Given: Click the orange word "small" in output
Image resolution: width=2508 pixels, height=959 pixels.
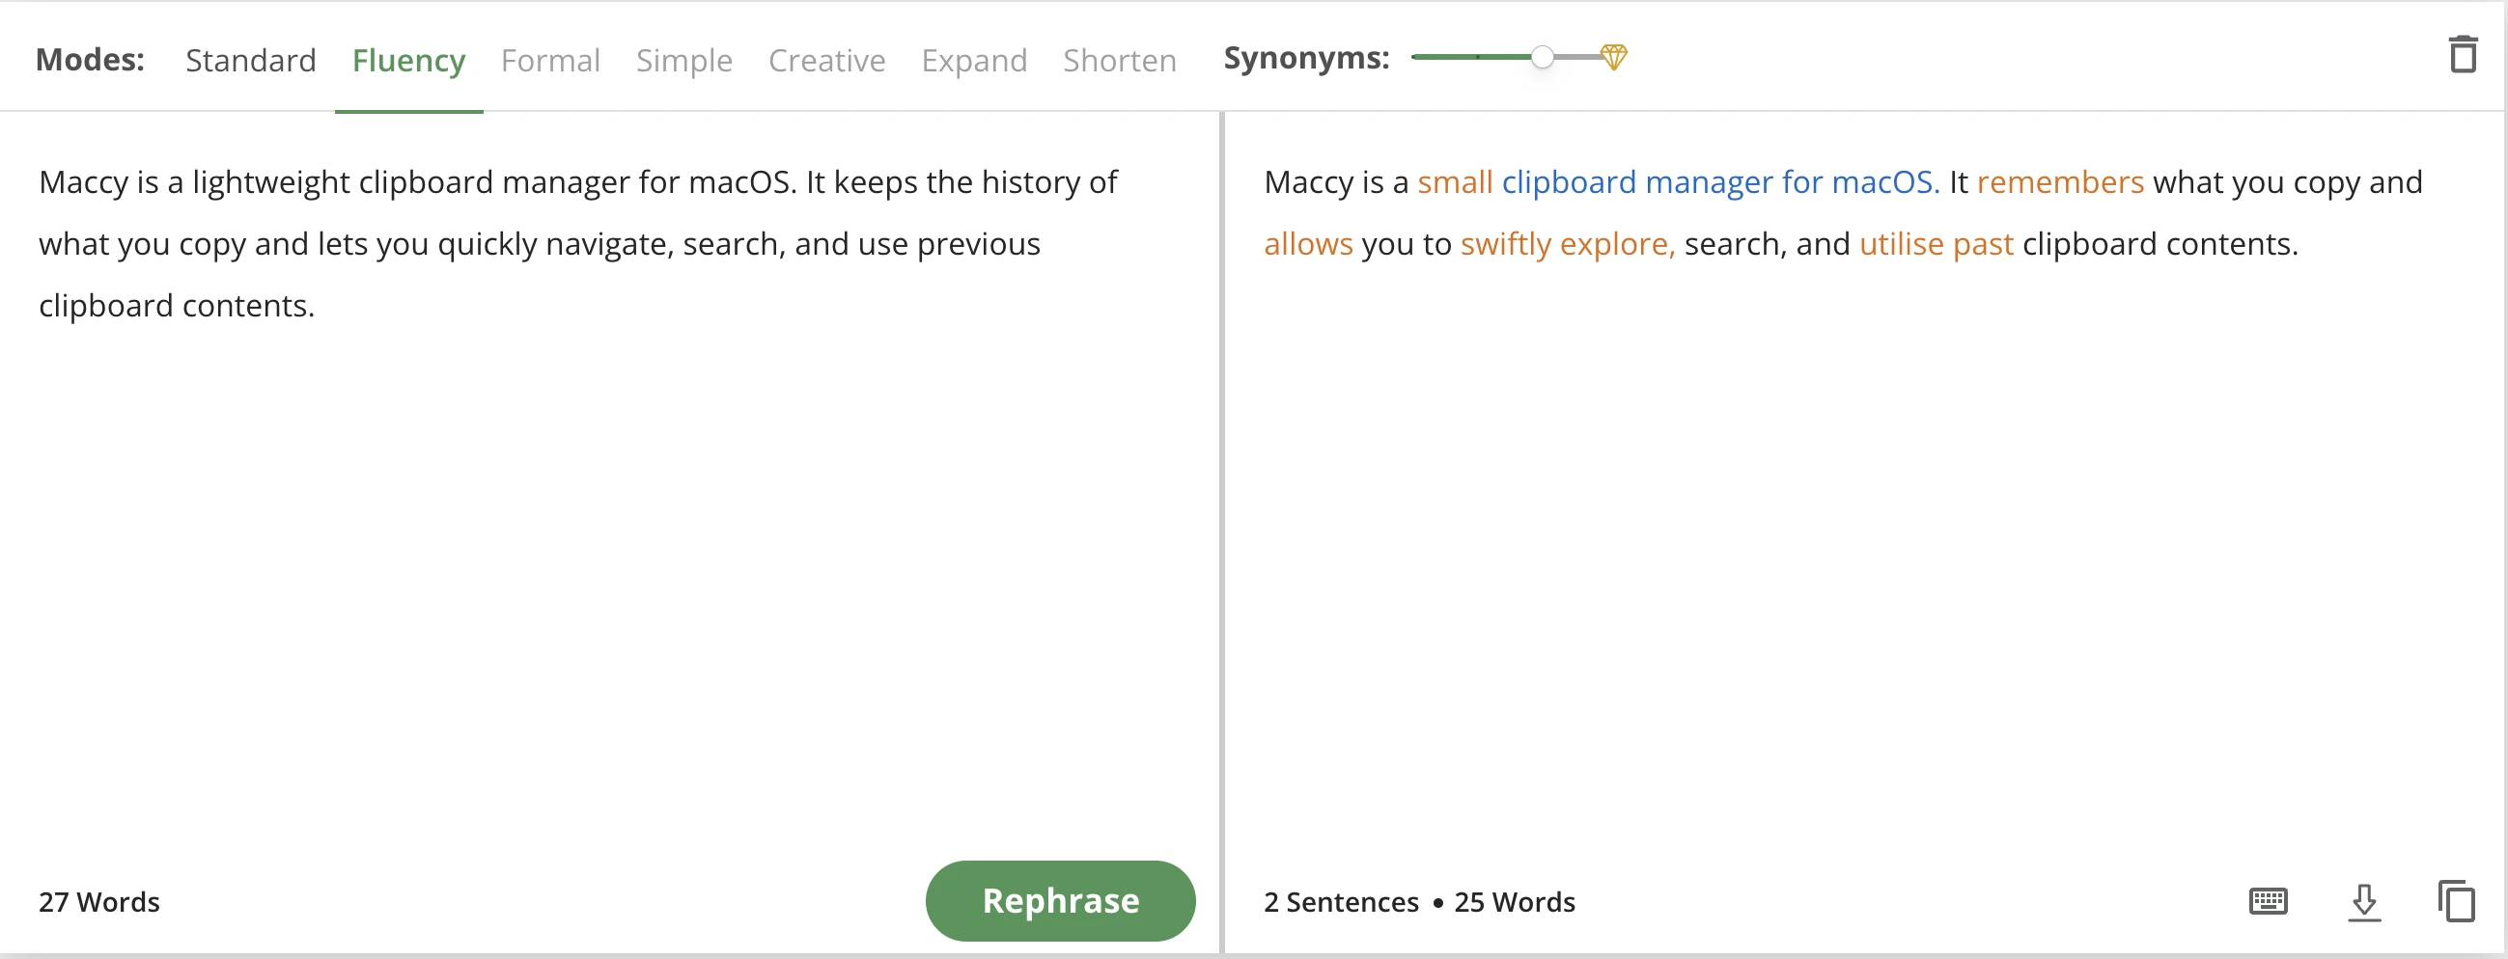Looking at the screenshot, I should point(1455,183).
